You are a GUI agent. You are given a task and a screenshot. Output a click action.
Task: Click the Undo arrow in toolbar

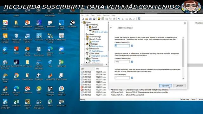[119, 19]
